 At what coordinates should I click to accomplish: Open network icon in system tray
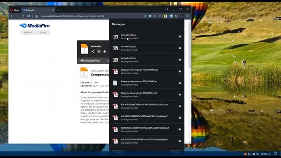pos(250,154)
